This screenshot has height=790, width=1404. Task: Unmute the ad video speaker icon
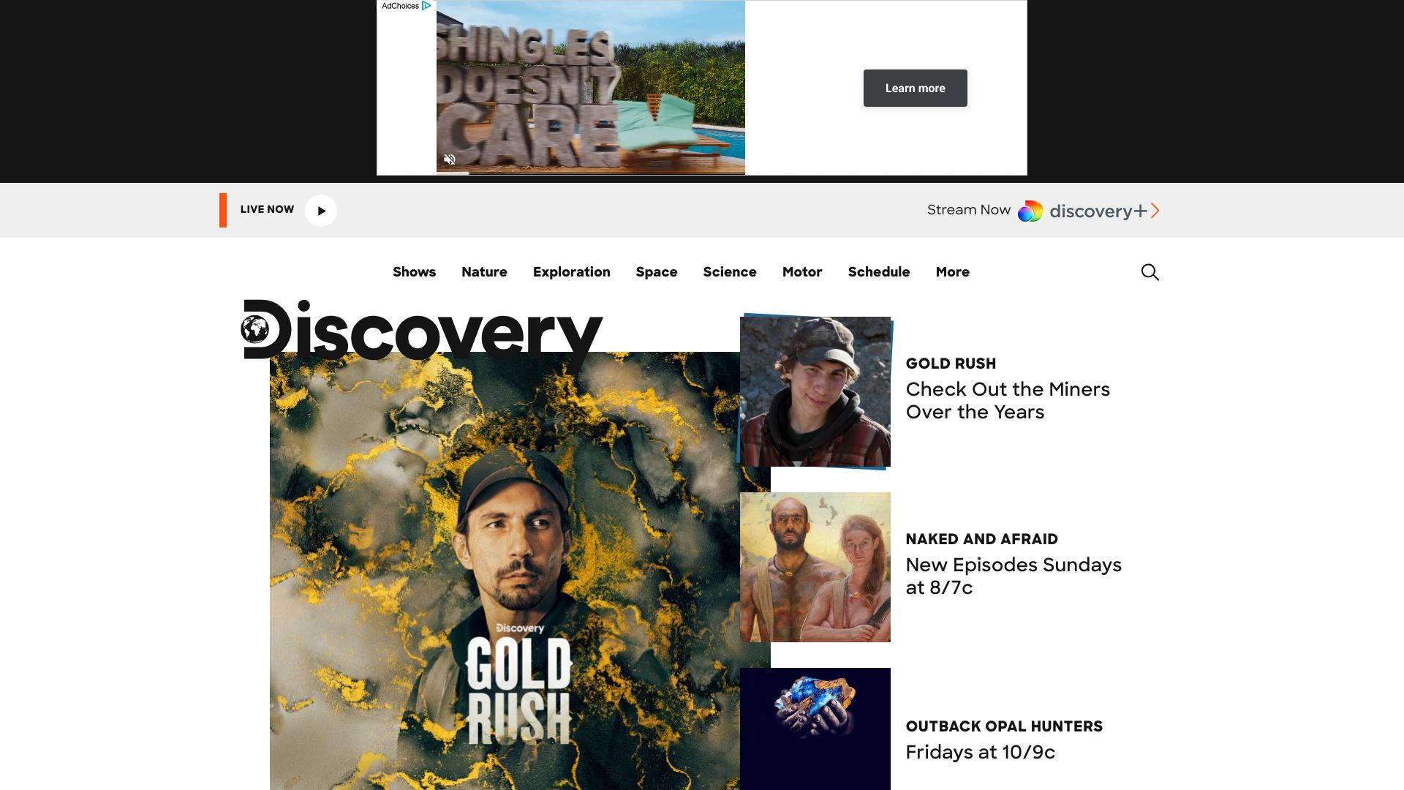point(450,159)
